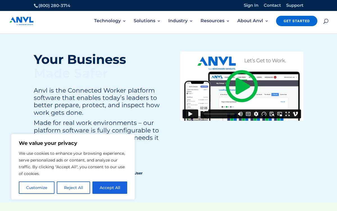This screenshot has height=211, width=337.
Task: Click the ANVL logo in header
Action: [x=22, y=21]
